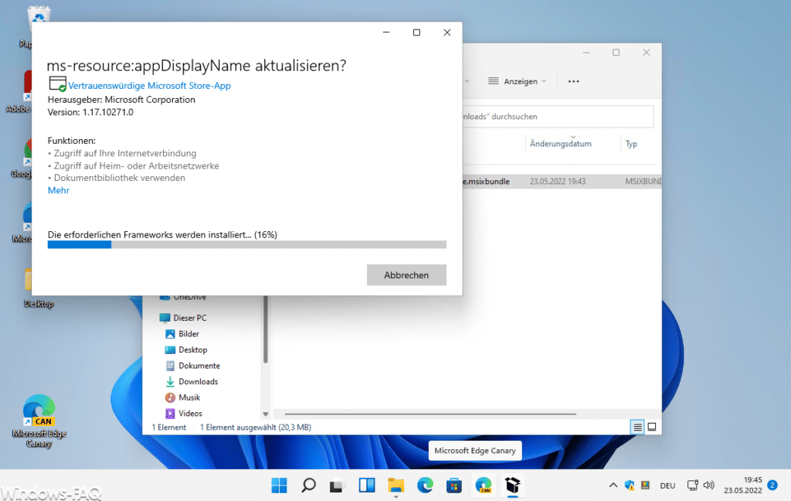This screenshot has height=501, width=791.
Task: Open Dokumente folder in navigation pane
Action: [192, 366]
